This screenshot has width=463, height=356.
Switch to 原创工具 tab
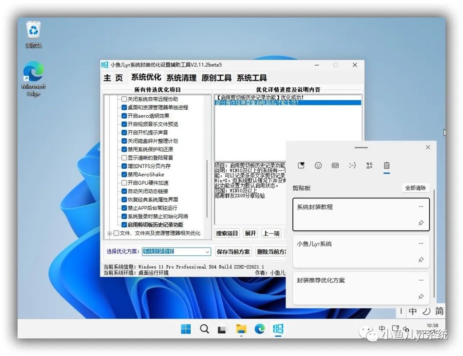tap(216, 78)
